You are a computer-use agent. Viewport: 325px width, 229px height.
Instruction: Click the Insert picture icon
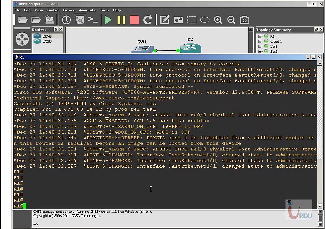point(178,20)
